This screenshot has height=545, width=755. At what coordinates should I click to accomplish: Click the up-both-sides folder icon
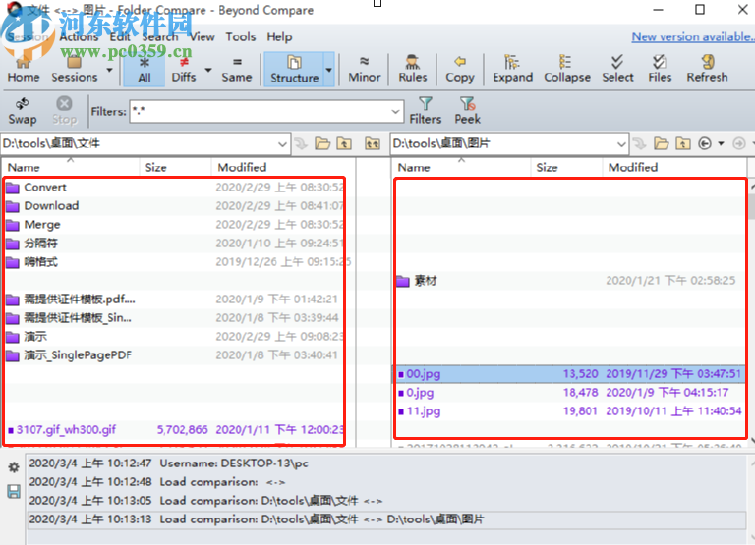[373, 143]
